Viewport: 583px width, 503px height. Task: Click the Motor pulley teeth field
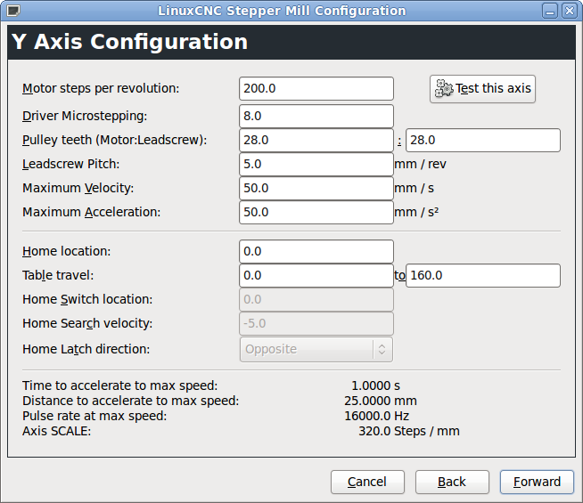pyautogui.click(x=316, y=141)
